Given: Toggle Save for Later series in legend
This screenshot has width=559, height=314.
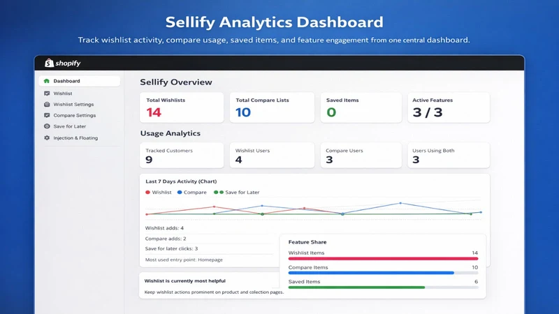Looking at the screenshot, I should [x=236, y=193].
